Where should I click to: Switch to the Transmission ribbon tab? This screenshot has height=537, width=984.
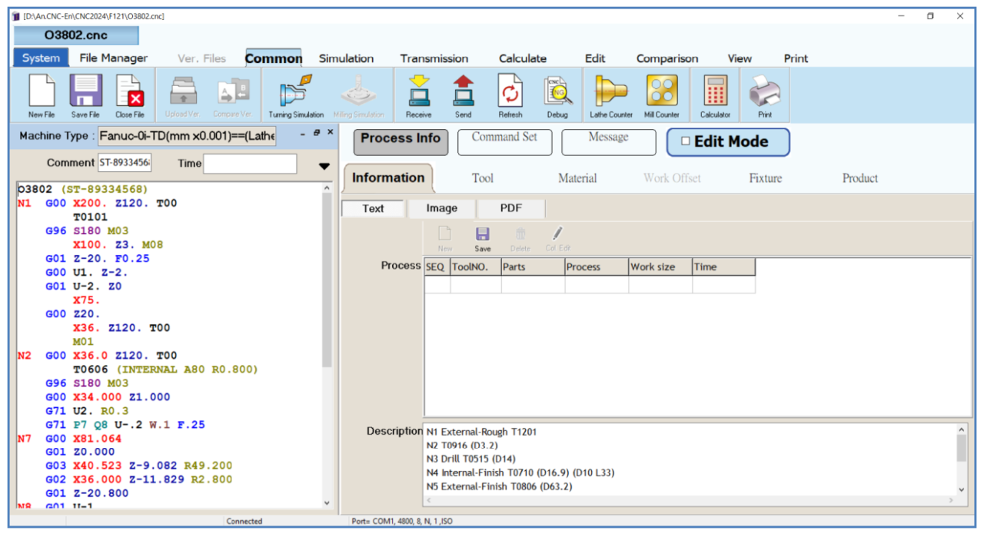tap(434, 58)
